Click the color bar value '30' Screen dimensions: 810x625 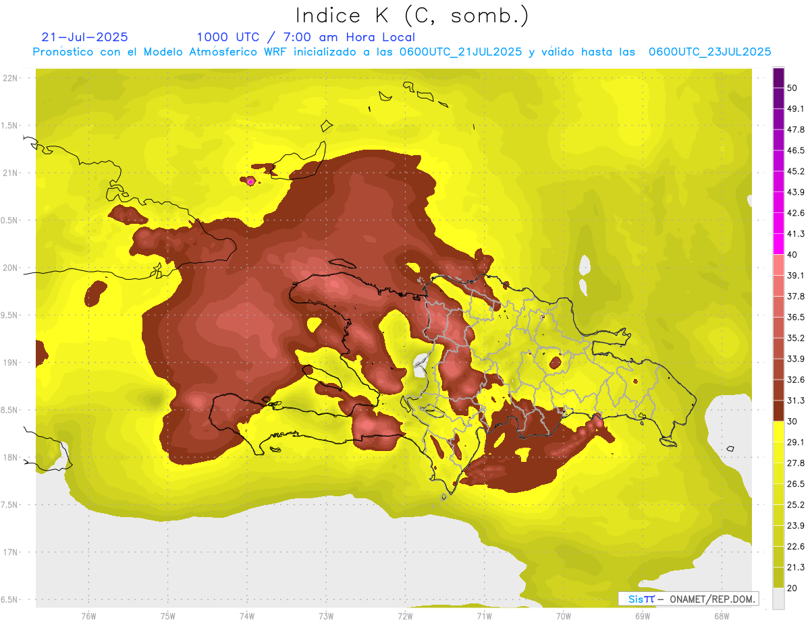coord(792,421)
